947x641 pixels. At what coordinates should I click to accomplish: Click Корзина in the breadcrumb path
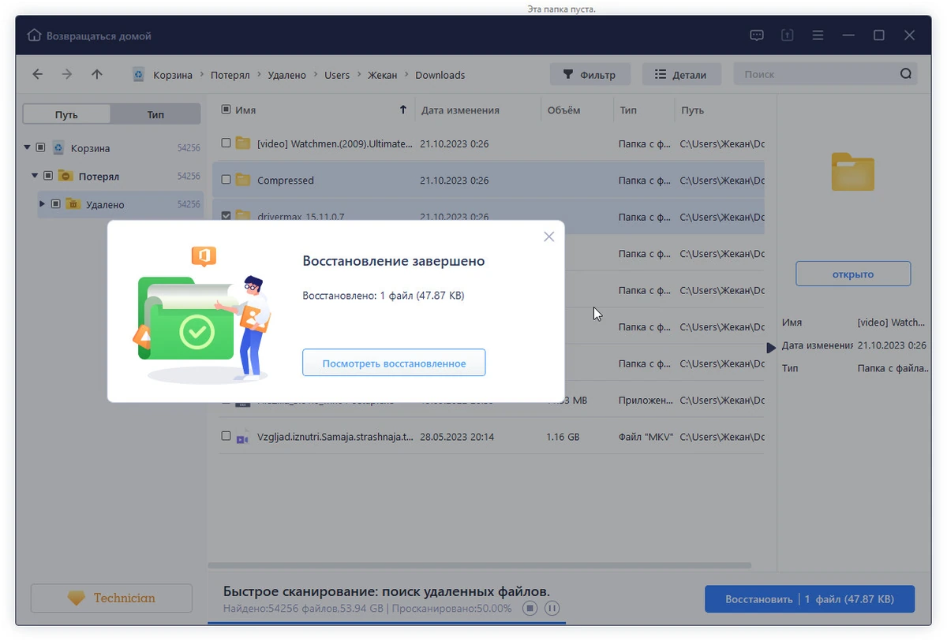[171, 75]
